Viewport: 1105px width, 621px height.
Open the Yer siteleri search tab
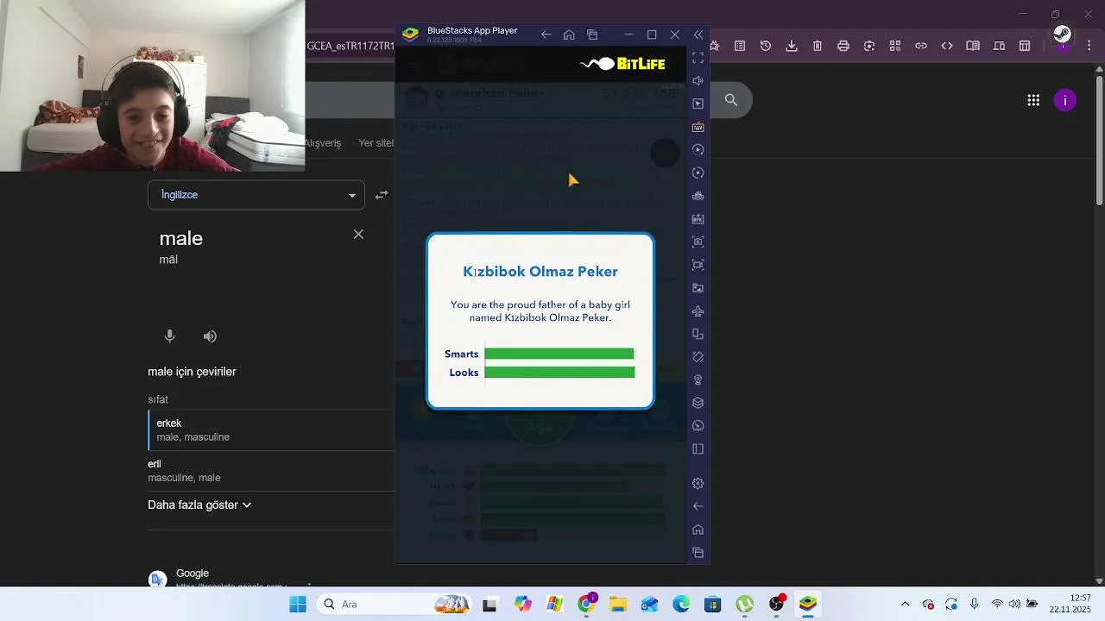(x=376, y=143)
